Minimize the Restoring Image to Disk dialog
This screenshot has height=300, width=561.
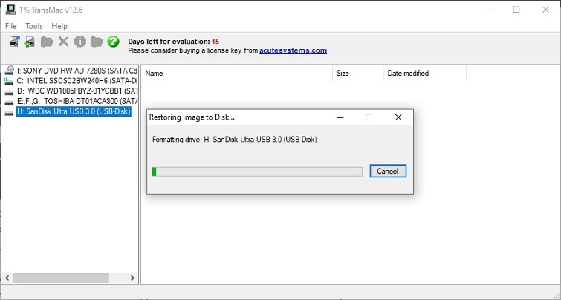(x=340, y=117)
